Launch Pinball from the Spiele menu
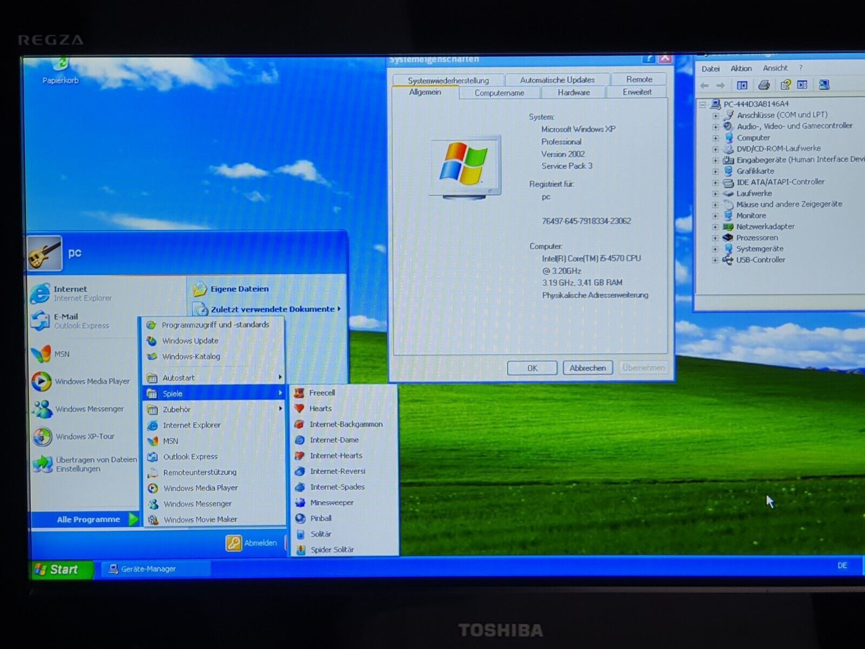 point(321,518)
